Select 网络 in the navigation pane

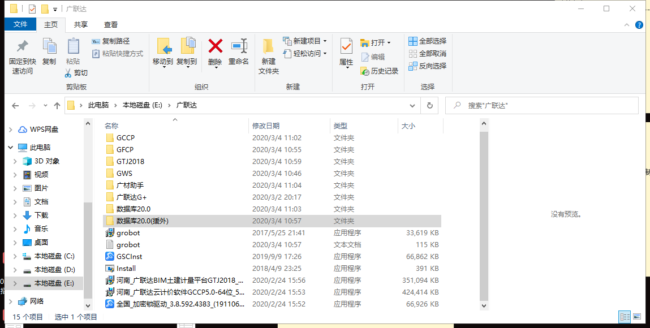coord(37,301)
